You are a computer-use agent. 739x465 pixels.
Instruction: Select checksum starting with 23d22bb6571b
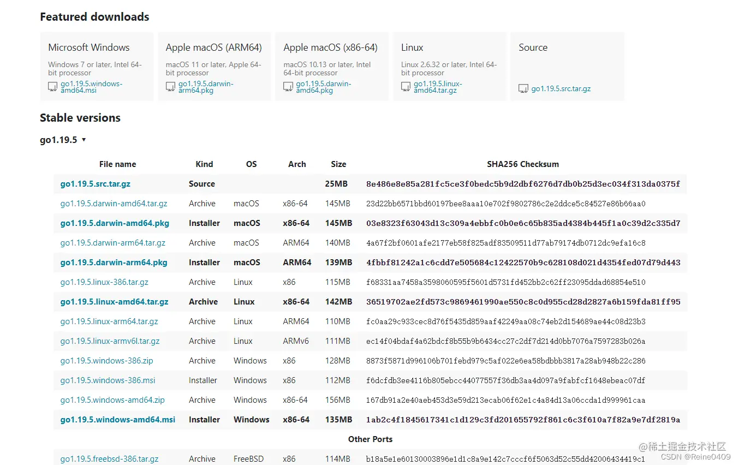coord(506,204)
